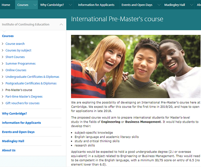Image resolution: width=201 pixels, height=167 pixels.
Task: Click arrow beside Pre-Master's course
Action: [3, 90]
